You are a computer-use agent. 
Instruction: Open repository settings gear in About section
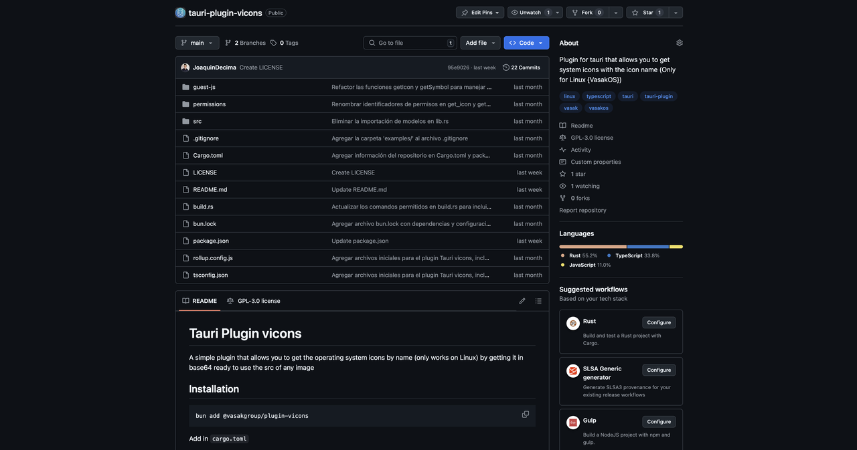[x=680, y=43]
